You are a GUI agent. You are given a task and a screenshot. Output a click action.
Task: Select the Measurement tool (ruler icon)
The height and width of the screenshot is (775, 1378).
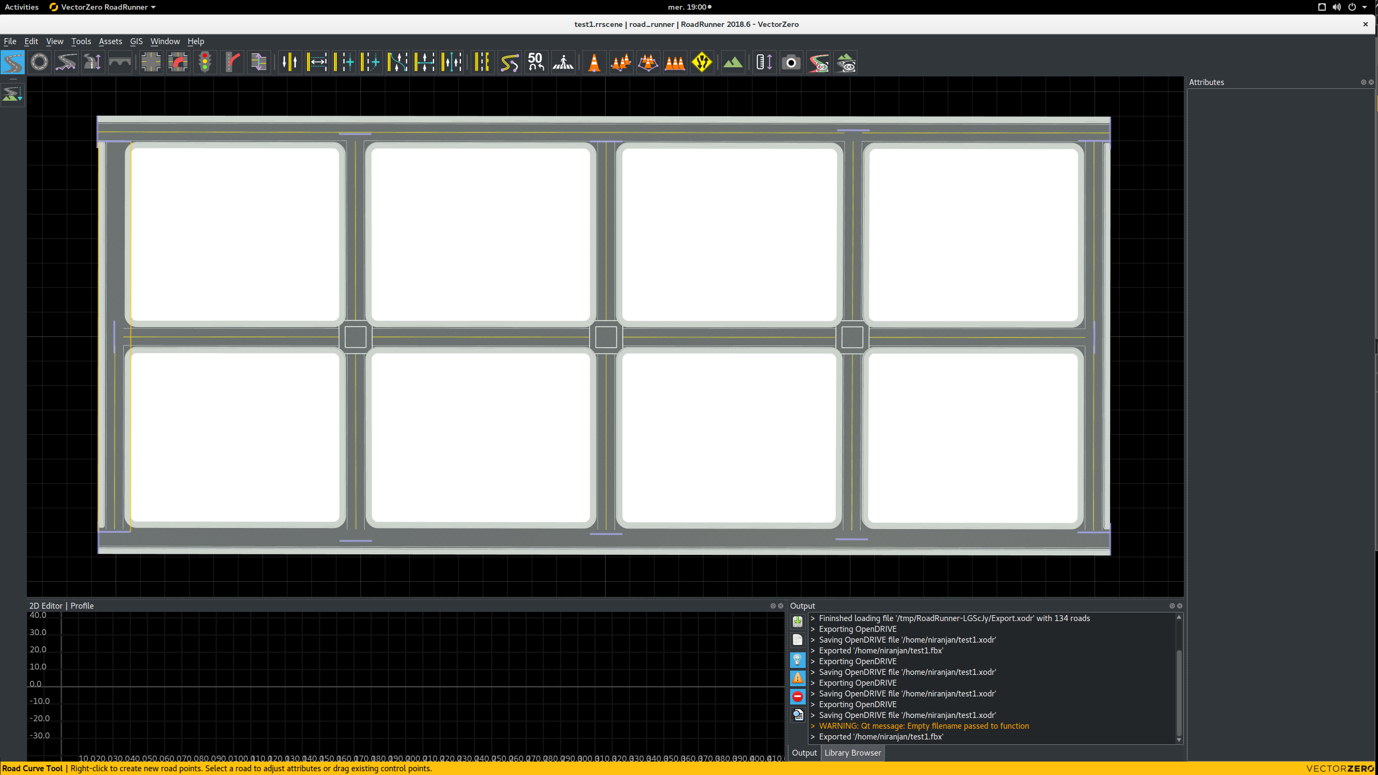pyautogui.click(x=763, y=62)
